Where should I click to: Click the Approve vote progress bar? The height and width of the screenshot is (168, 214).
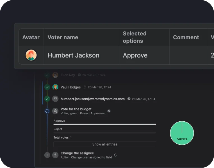coord(105,124)
